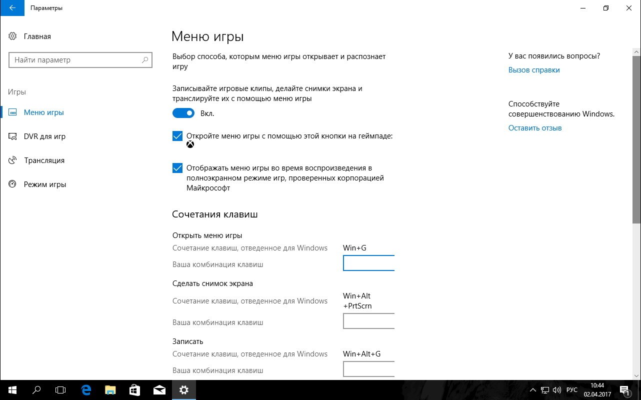
Task: Uncheck the gamepad button checkbox
Action: [177, 136]
